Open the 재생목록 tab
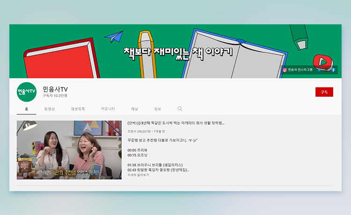This screenshot has height=215, width=351. coord(78,109)
